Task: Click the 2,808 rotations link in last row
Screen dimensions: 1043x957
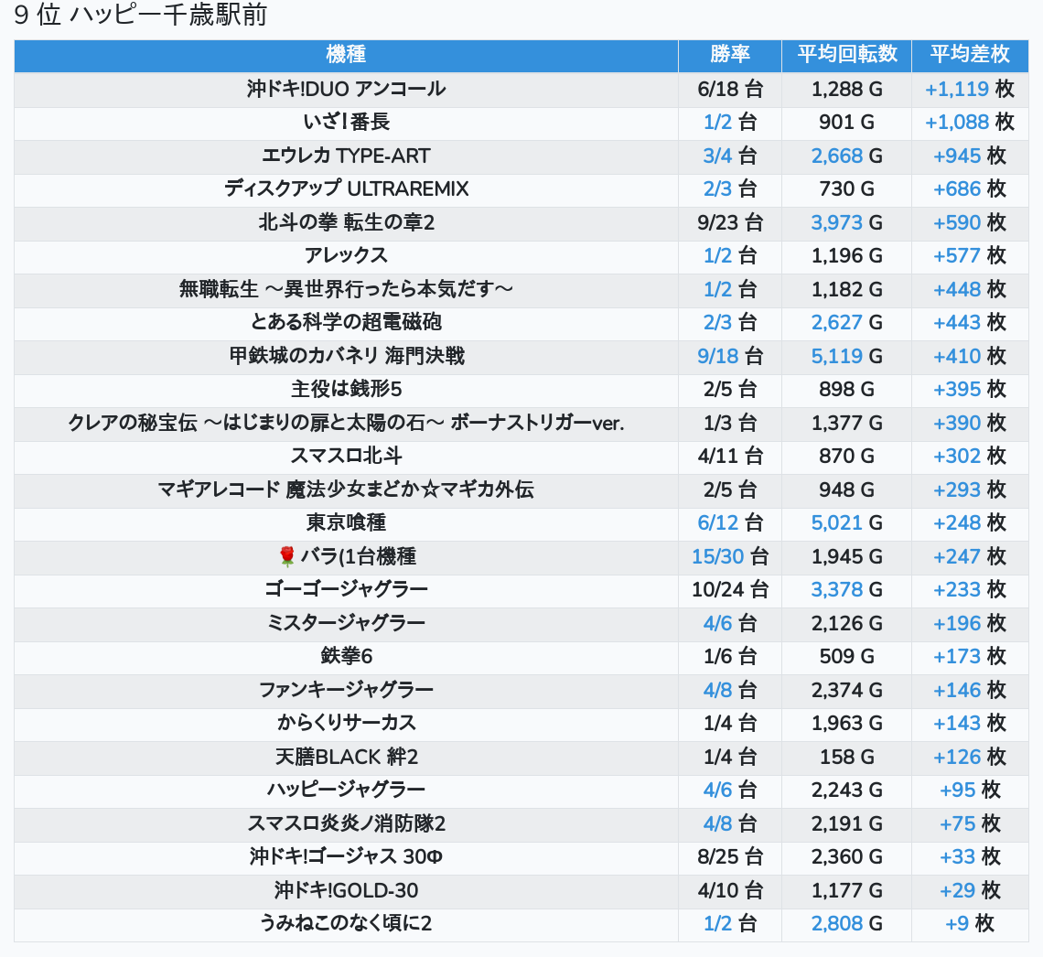Action: coord(836,923)
